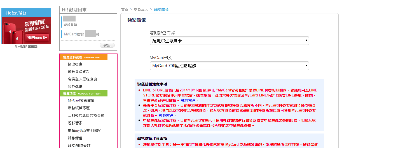Click the 遊戲數位內容 field label

[162, 33]
